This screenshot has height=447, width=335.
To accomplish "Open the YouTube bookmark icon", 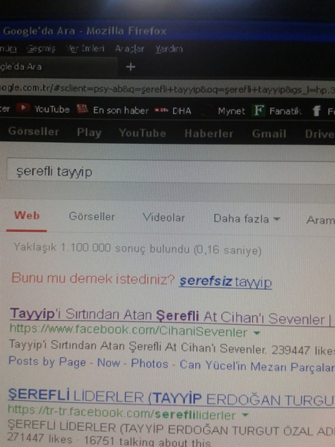I will point(23,108).
